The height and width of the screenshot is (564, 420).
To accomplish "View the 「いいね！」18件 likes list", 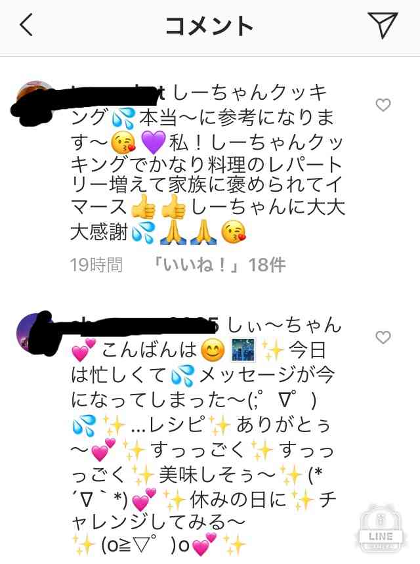I will point(219,265).
